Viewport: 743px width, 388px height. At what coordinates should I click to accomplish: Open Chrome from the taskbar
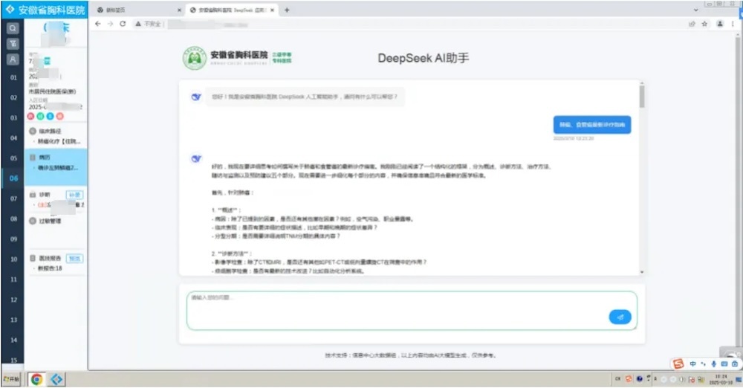[36, 379]
